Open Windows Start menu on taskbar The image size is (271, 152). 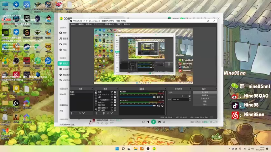click(117, 149)
